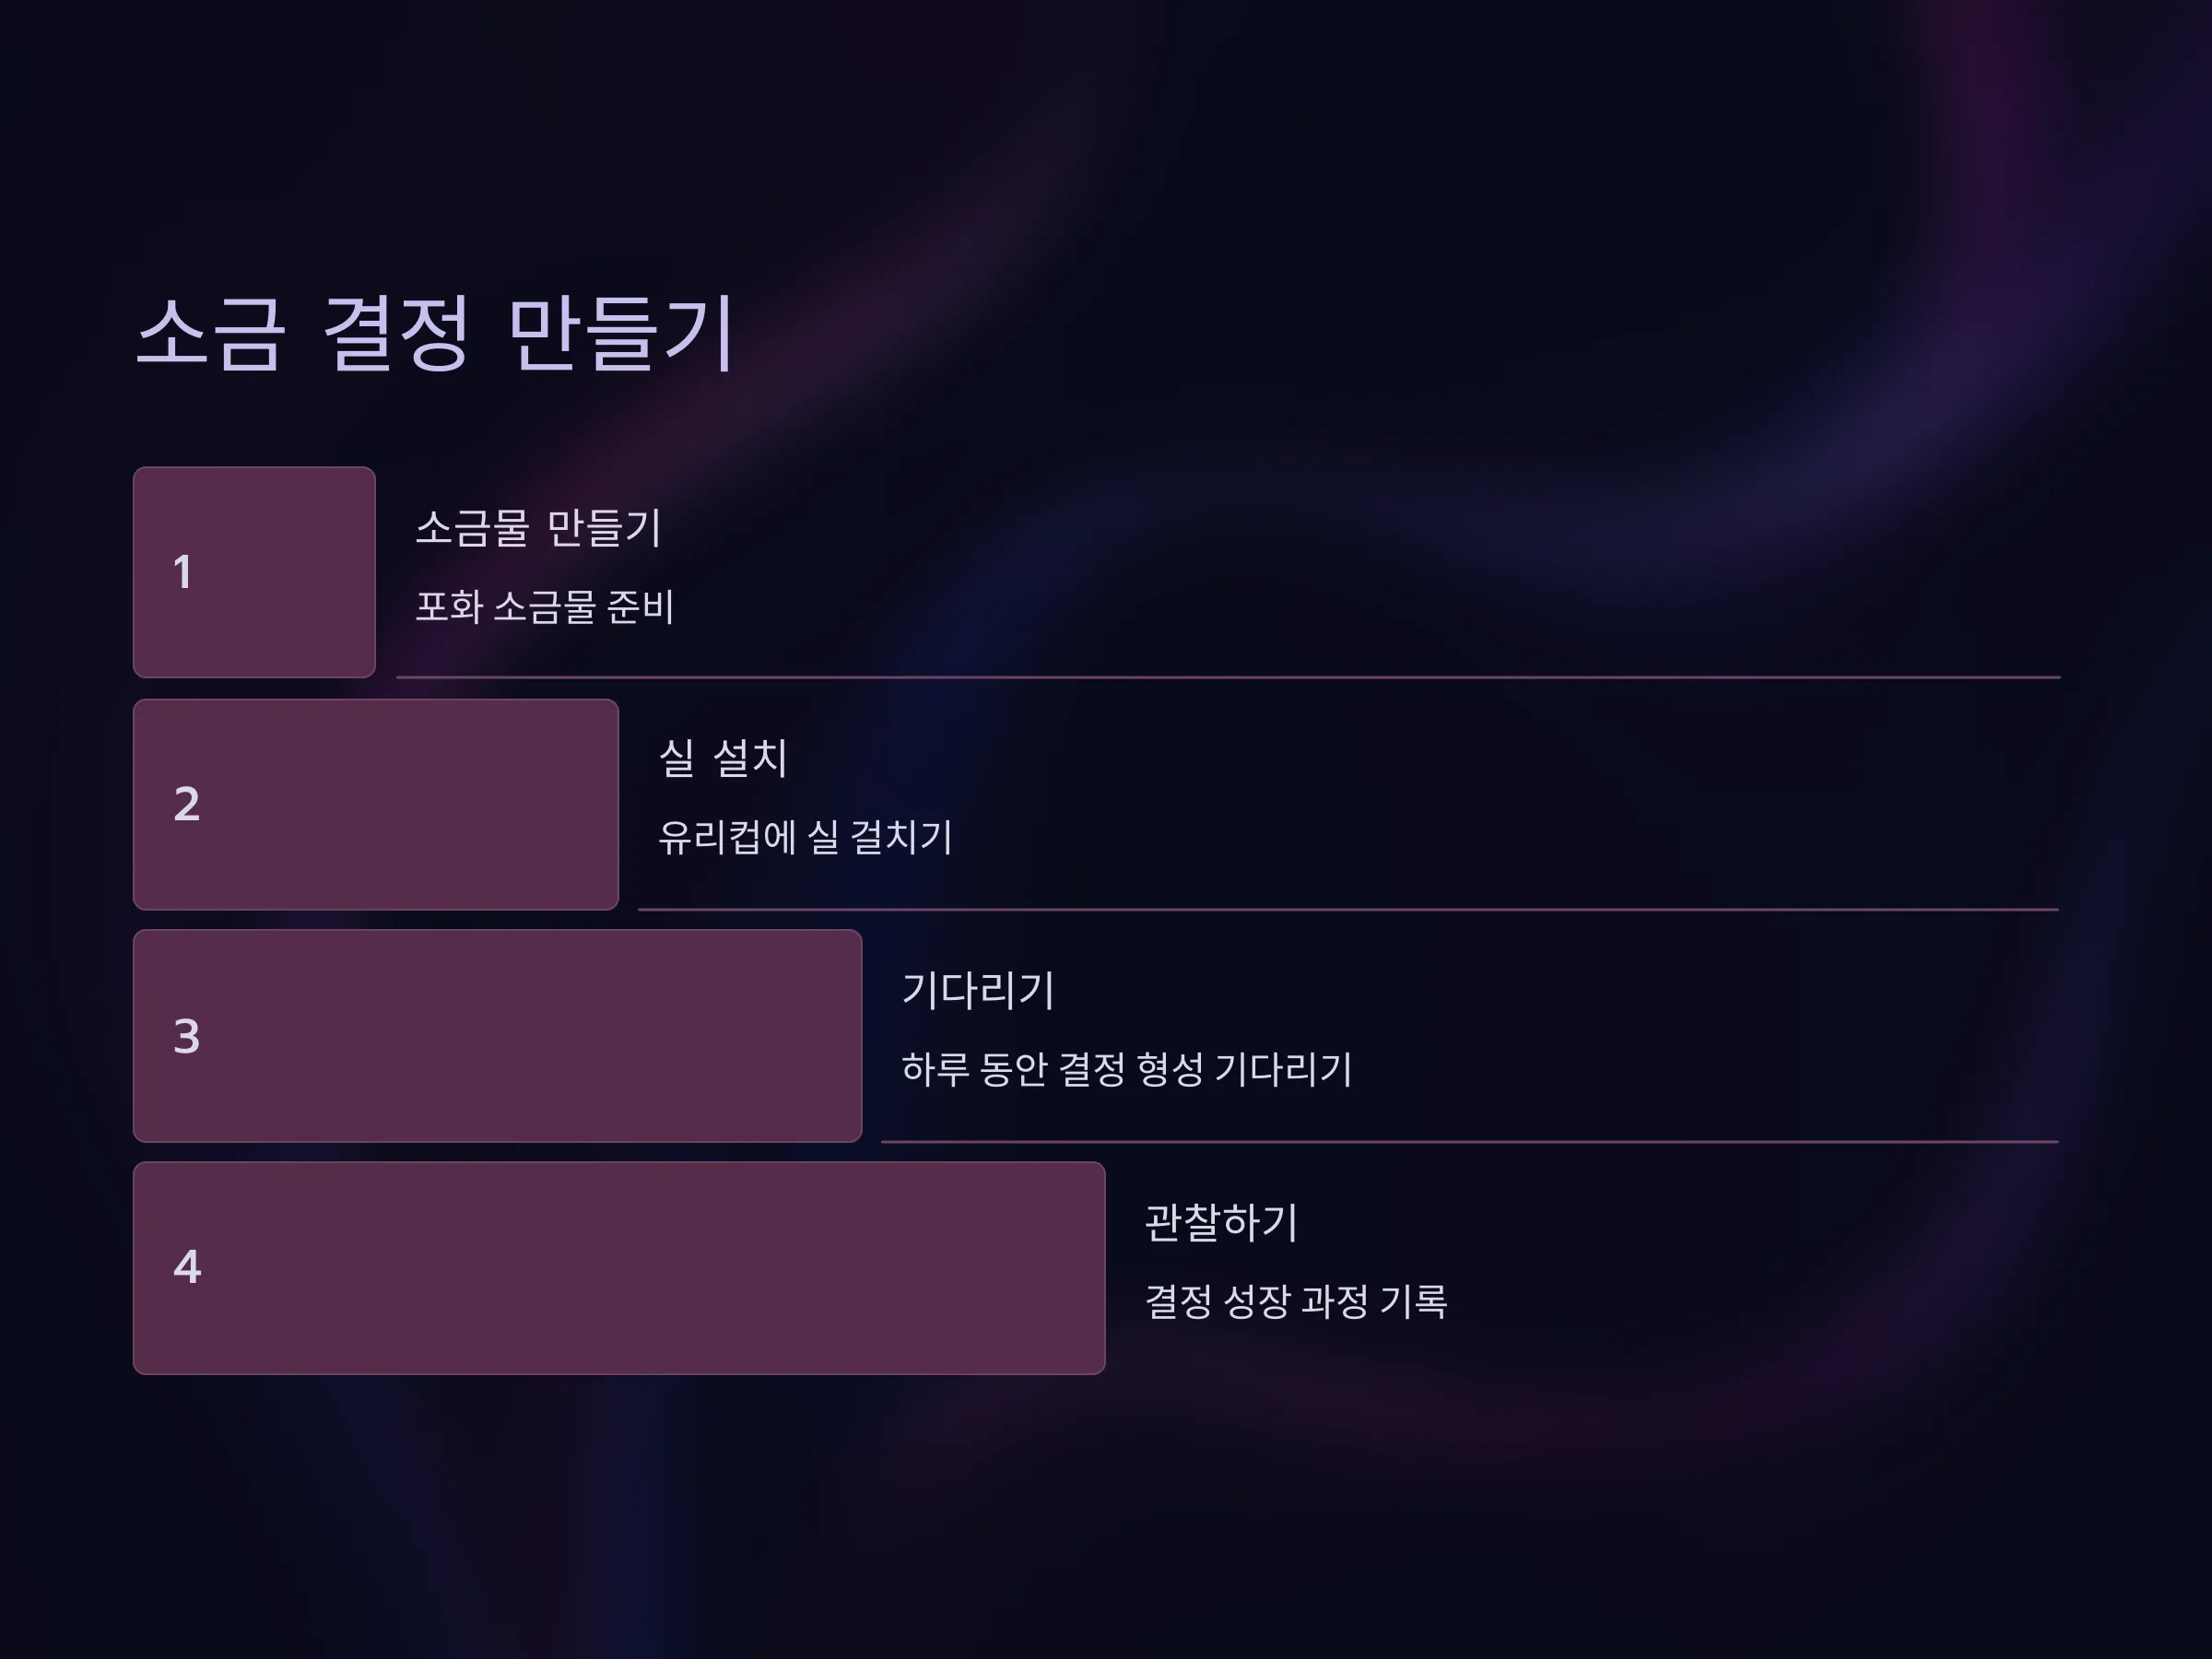Click the heading 관찰하기

tap(1221, 1222)
